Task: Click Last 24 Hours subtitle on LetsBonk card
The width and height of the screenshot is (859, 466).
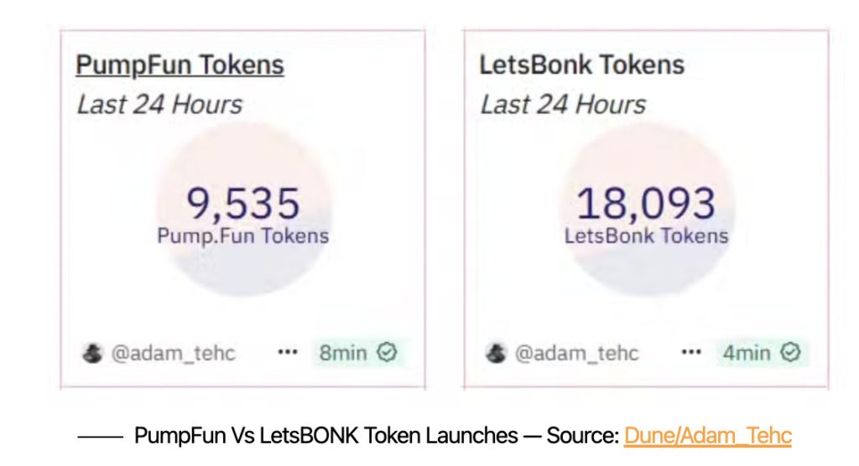Action: click(563, 105)
